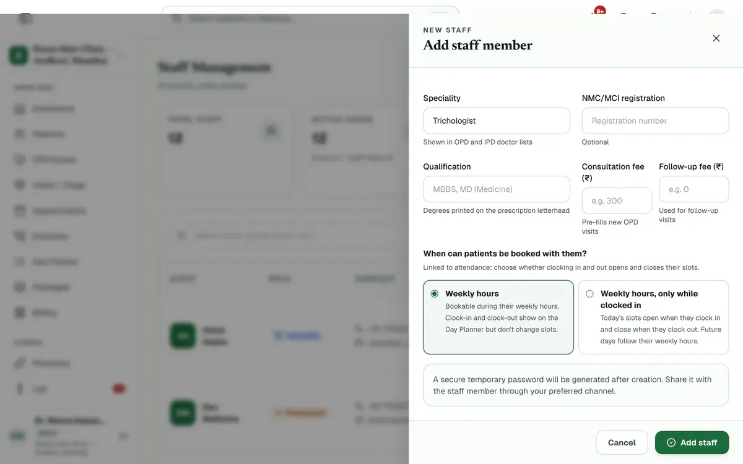Image resolution: width=743 pixels, height=464 pixels.
Task: Choose Weekly hours, only while clocked in
Action: click(654, 317)
